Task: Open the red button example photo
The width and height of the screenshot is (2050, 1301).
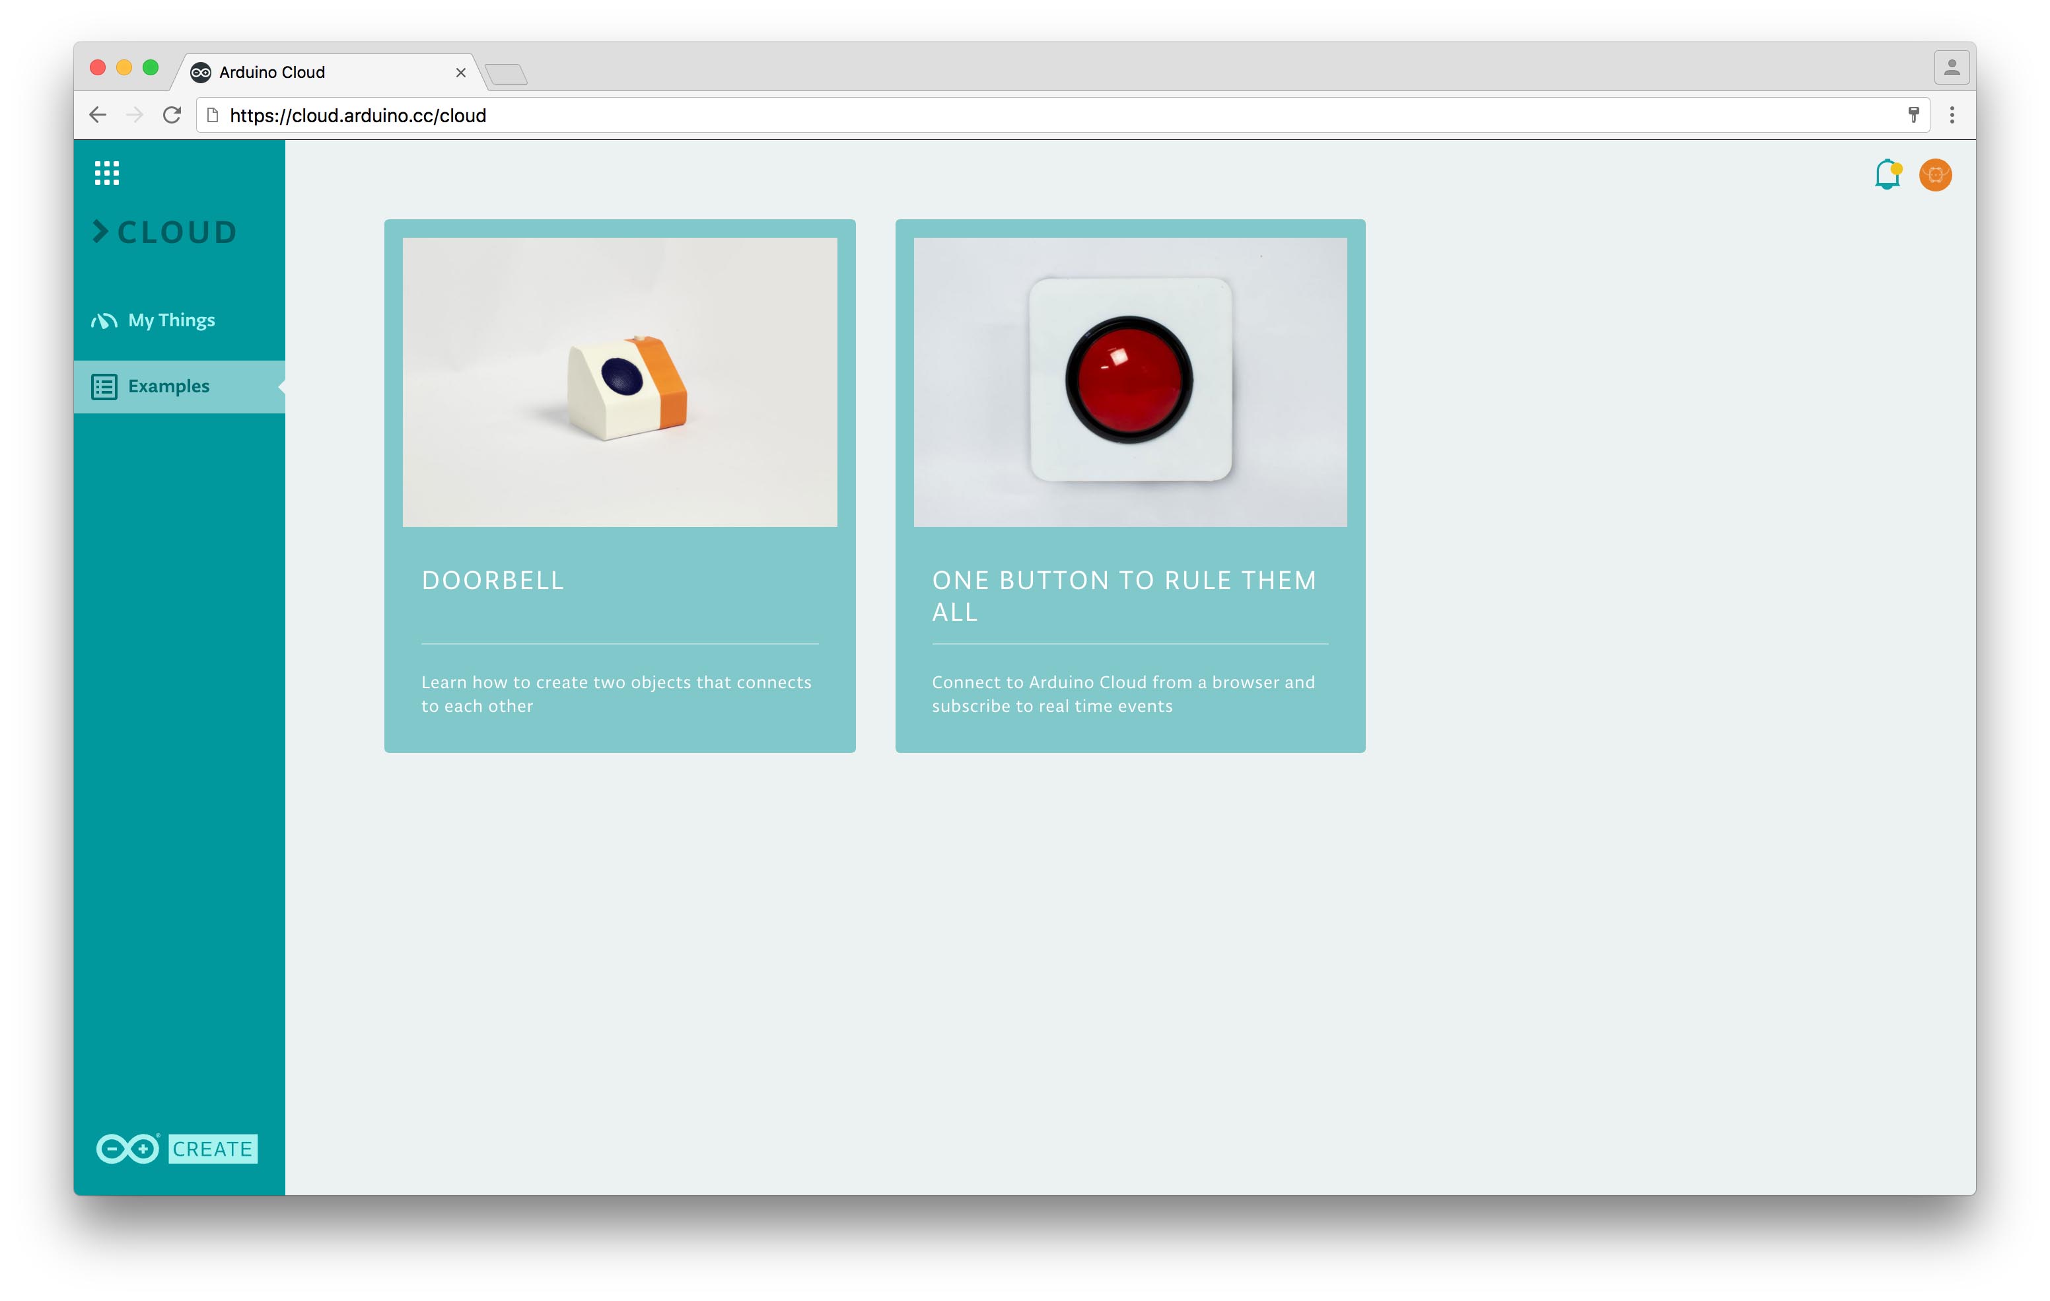Action: click(x=1131, y=382)
